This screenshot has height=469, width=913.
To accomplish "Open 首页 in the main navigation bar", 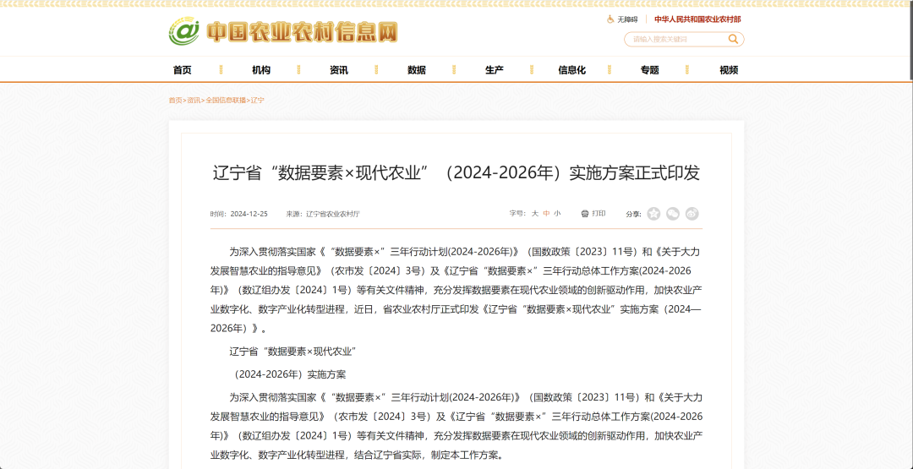I will 183,70.
